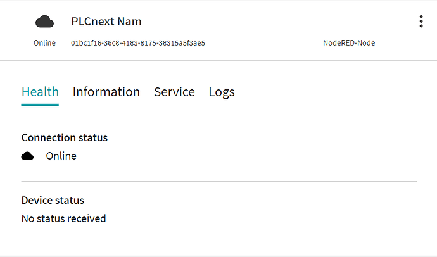Show the Logs tab
437x257 pixels.
tap(222, 92)
